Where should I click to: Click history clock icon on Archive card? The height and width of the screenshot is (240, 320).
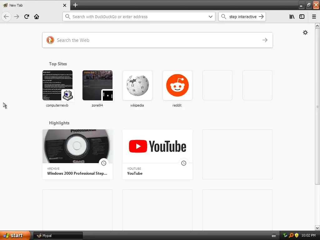pos(104,163)
